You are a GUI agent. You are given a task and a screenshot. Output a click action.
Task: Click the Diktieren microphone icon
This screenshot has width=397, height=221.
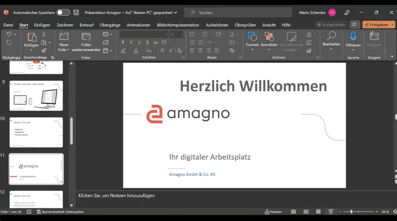coord(353,37)
